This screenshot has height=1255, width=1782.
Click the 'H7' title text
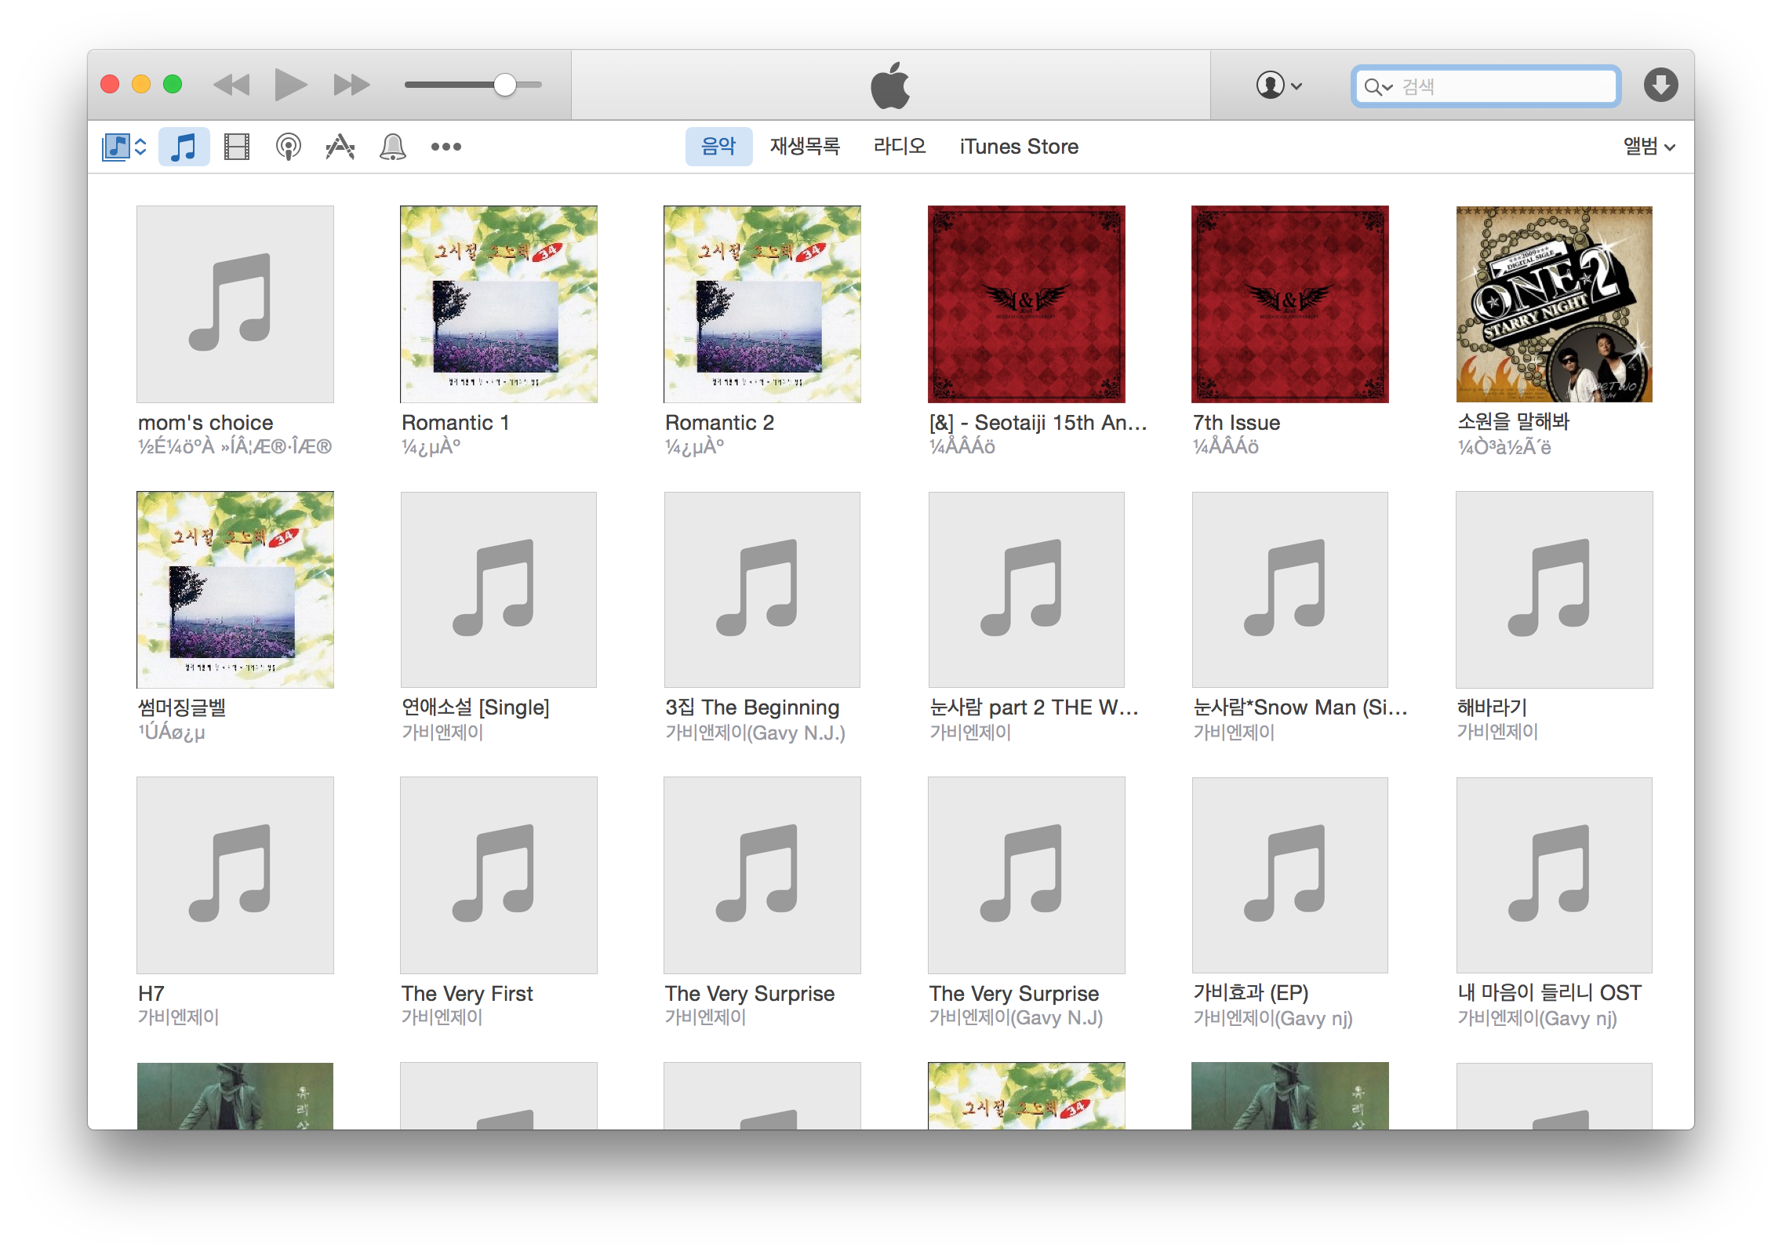[x=151, y=994]
